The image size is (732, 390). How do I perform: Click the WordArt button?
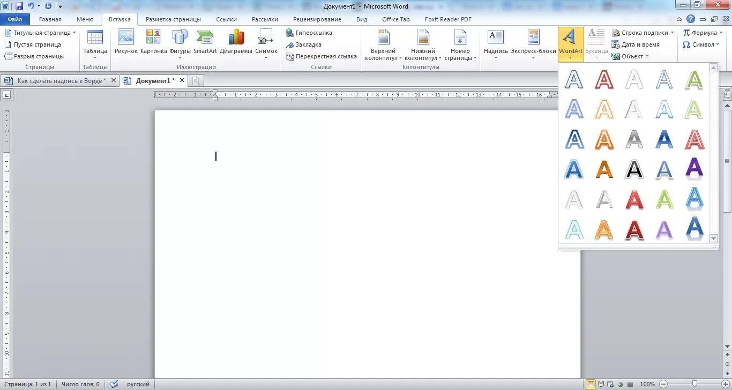pos(571,44)
